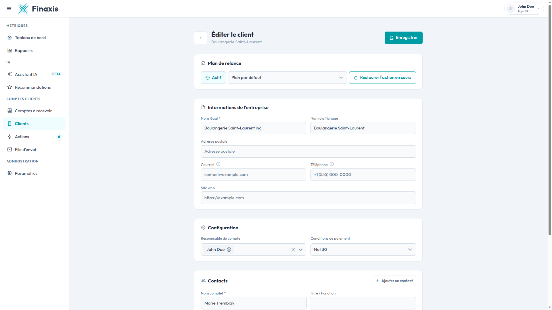
Task: Click the Informations de l'entreprise document icon
Action: (x=203, y=107)
